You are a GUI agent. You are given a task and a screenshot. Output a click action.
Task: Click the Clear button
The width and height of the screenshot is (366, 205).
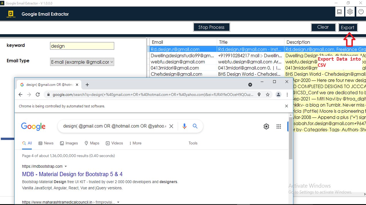tap(323, 27)
